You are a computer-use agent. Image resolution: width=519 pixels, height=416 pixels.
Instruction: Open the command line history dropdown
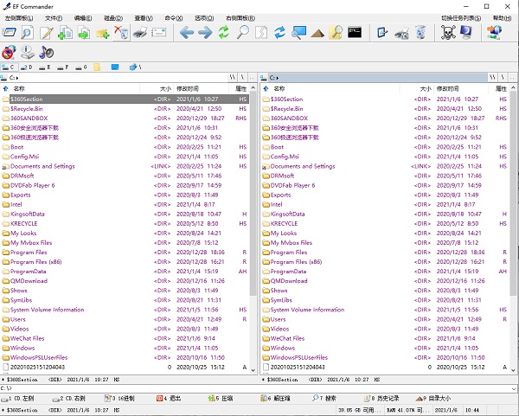[x=514, y=387]
